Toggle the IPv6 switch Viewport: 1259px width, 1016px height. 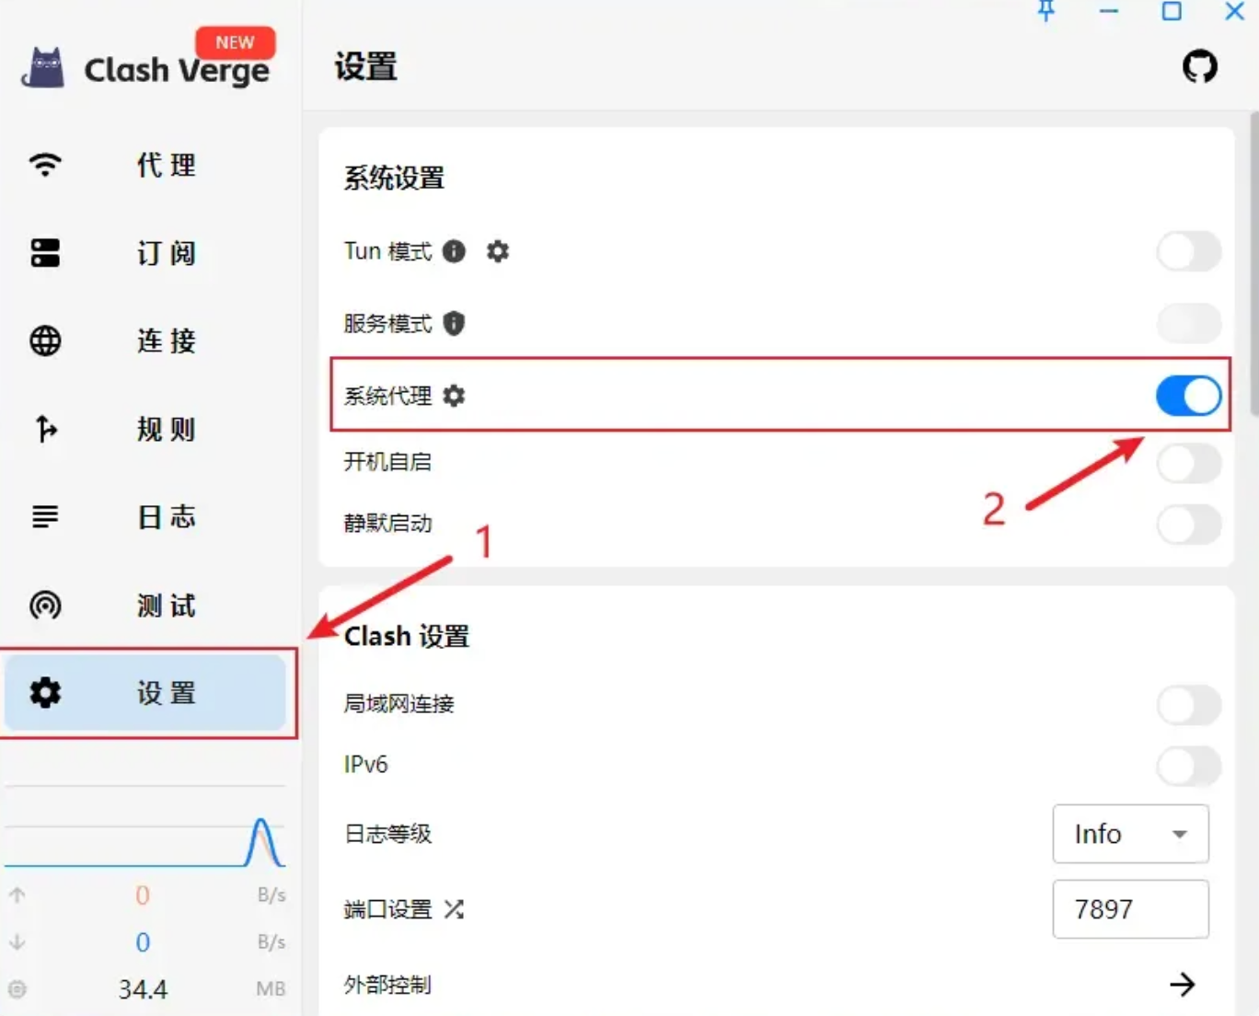tap(1188, 765)
